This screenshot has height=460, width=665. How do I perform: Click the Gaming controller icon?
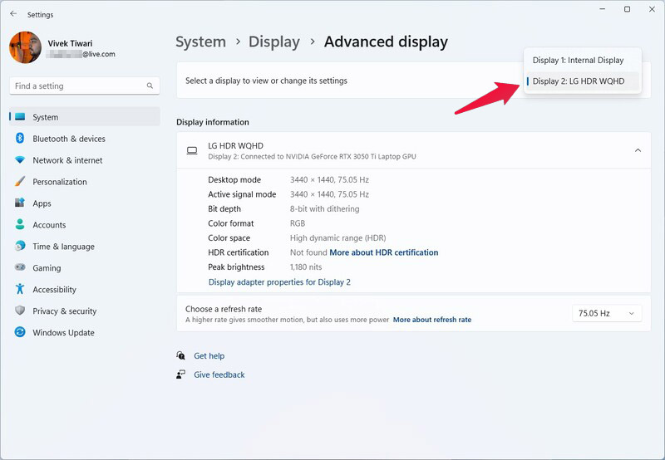pyautogui.click(x=20, y=267)
